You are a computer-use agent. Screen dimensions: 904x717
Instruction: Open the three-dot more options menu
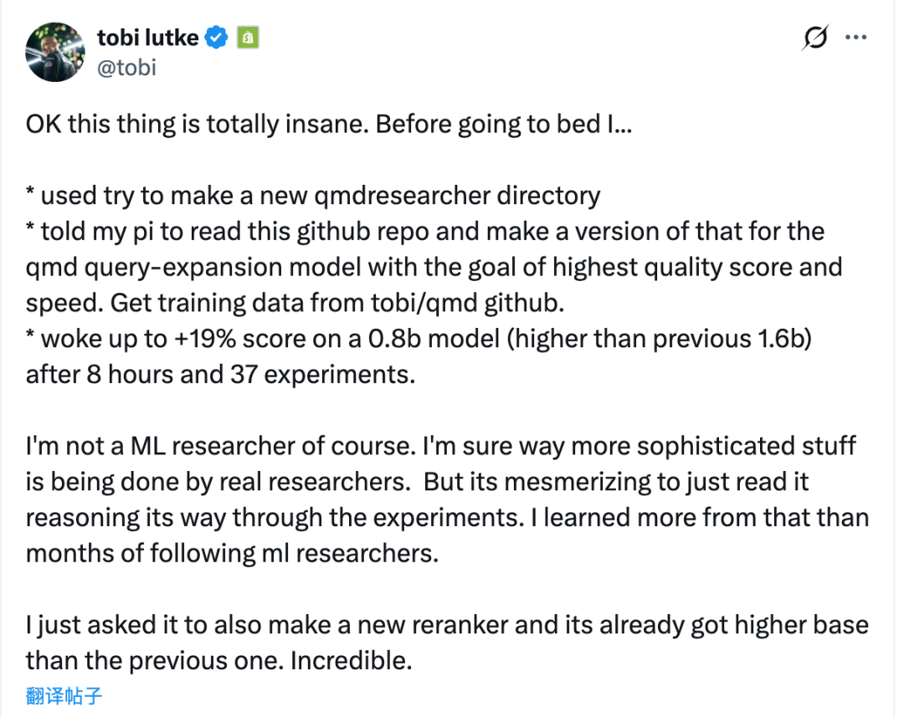pyautogui.click(x=855, y=38)
